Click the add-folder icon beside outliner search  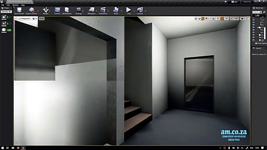coord(264,12)
